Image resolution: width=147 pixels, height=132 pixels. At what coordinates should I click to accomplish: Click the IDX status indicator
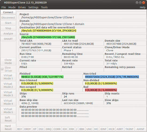(65, 129)
